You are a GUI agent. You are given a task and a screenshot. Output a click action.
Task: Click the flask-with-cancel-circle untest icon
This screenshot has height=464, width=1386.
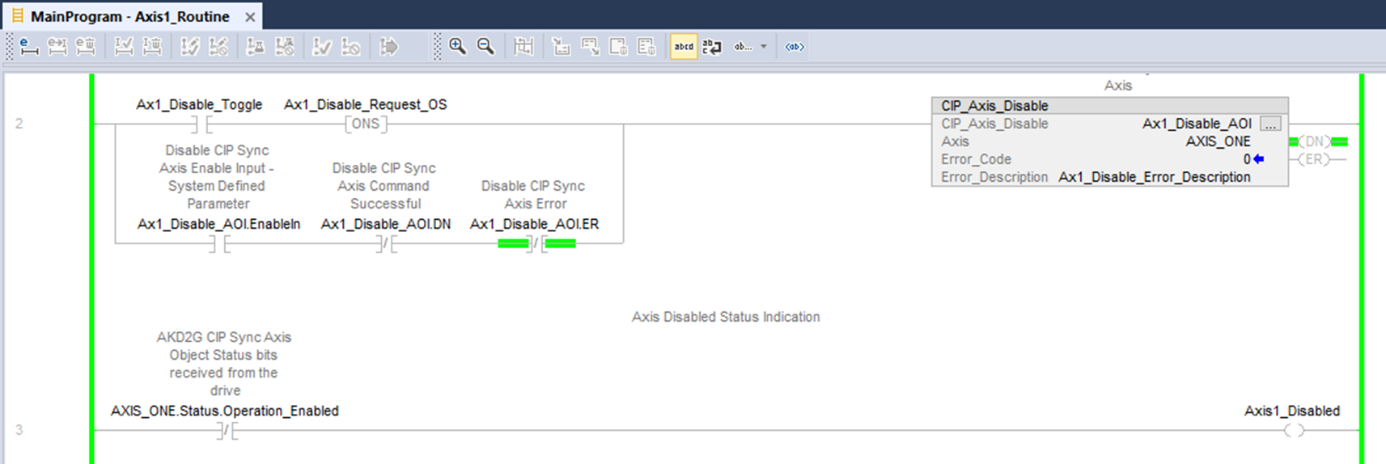(x=284, y=47)
